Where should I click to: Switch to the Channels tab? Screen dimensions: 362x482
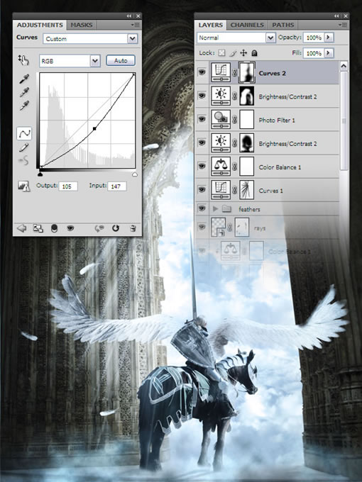coord(247,25)
